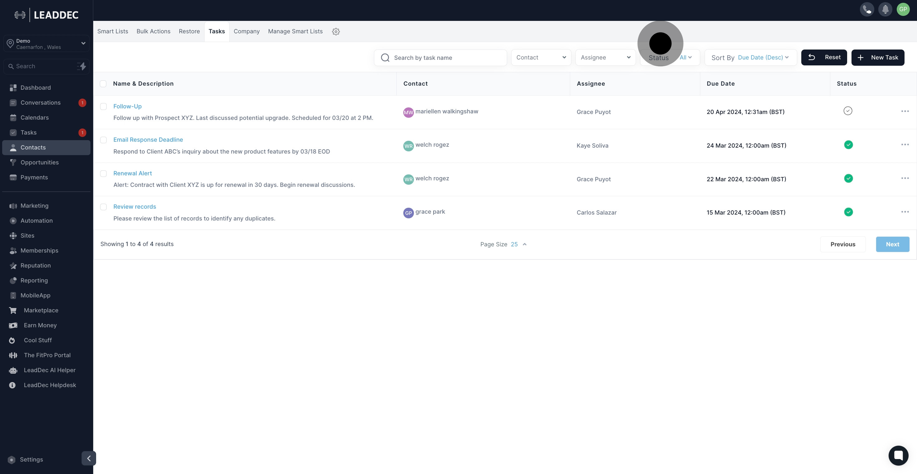Viewport: 917px width, 474px height.
Task: Open the Manage Smart Lists tab
Action: (295, 31)
